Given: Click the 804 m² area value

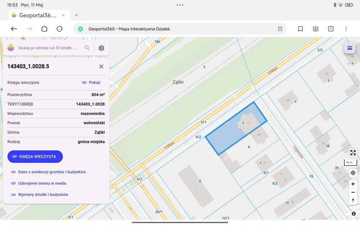Looking at the screenshot, I should (98, 95).
